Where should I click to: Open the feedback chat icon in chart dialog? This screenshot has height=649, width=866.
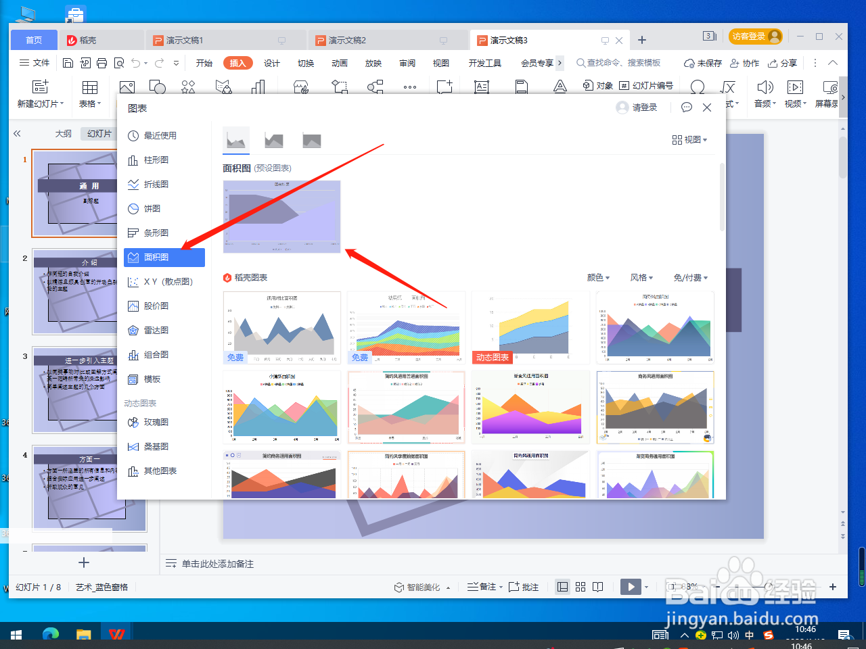pyautogui.click(x=687, y=107)
